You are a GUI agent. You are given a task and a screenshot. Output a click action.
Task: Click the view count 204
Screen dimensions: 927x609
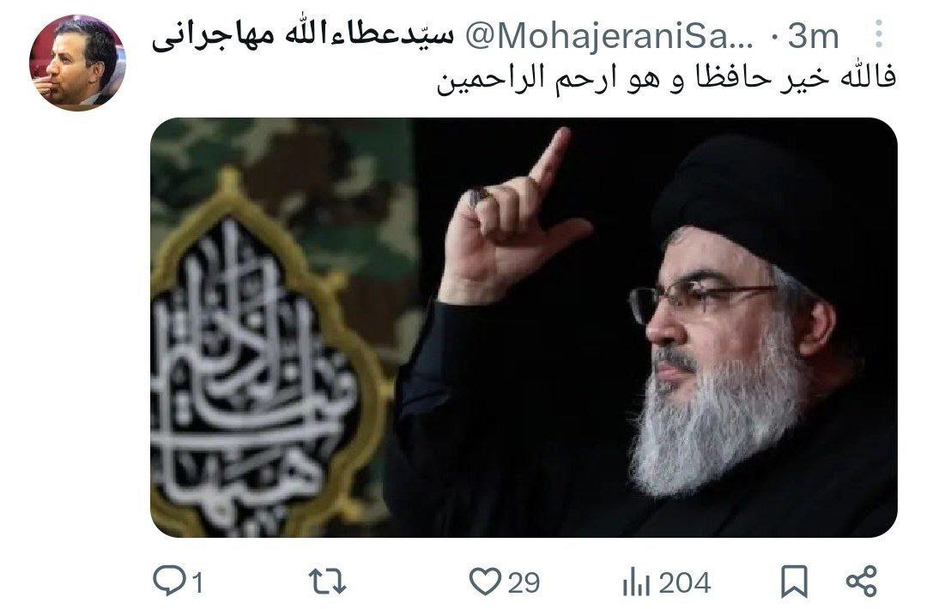coord(685,583)
